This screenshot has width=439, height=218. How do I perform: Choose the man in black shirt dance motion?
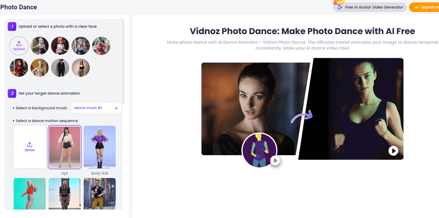65,193
